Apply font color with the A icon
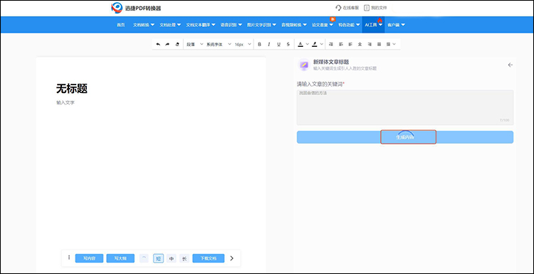This screenshot has height=274, width=534. pyautogui.click(x=300, y=44)
